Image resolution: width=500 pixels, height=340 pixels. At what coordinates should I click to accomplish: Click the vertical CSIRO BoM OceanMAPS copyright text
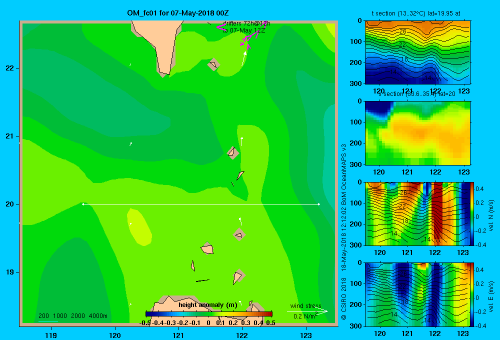(x=344, y=231)
